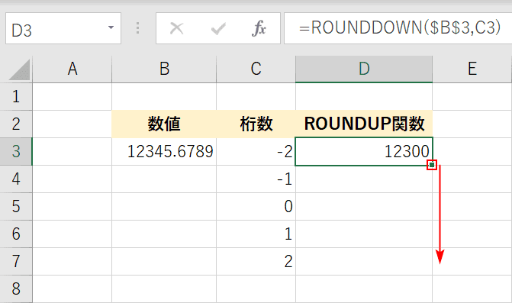Click into the formula bar with ROUNDDOWN
The width and height of the screenshot is (512, 303).
398,28
